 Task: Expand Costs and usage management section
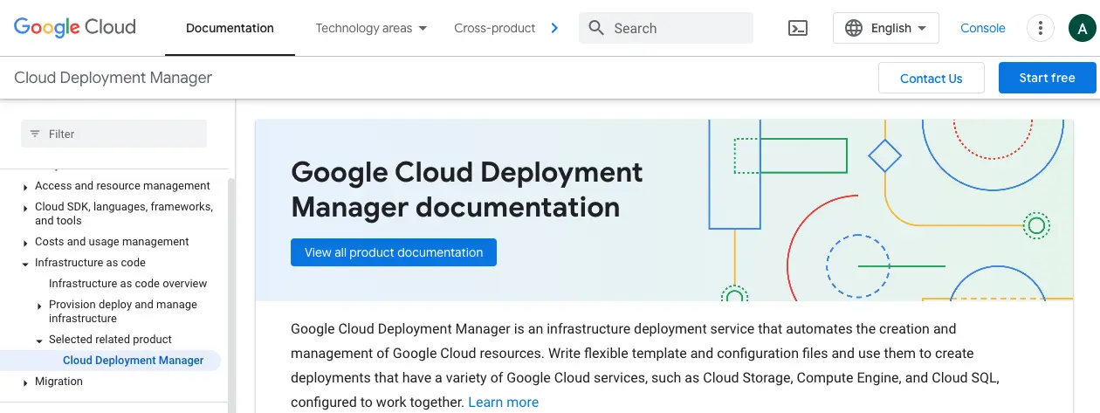coord(25,243)
